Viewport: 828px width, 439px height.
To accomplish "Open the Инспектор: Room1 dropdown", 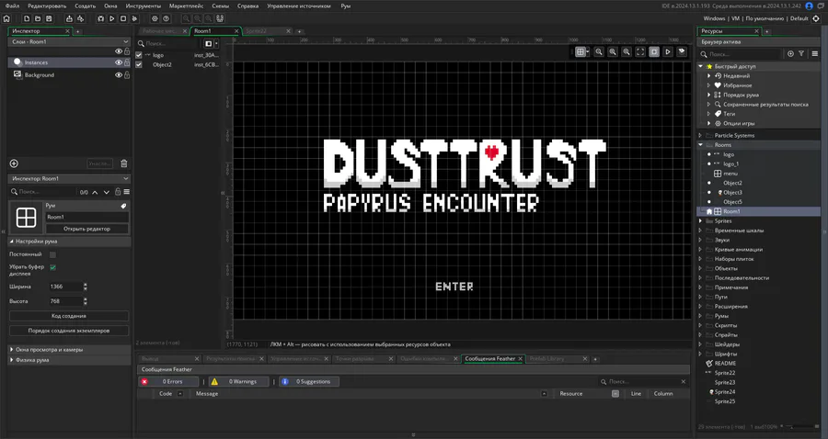I will tap(69, 179).
